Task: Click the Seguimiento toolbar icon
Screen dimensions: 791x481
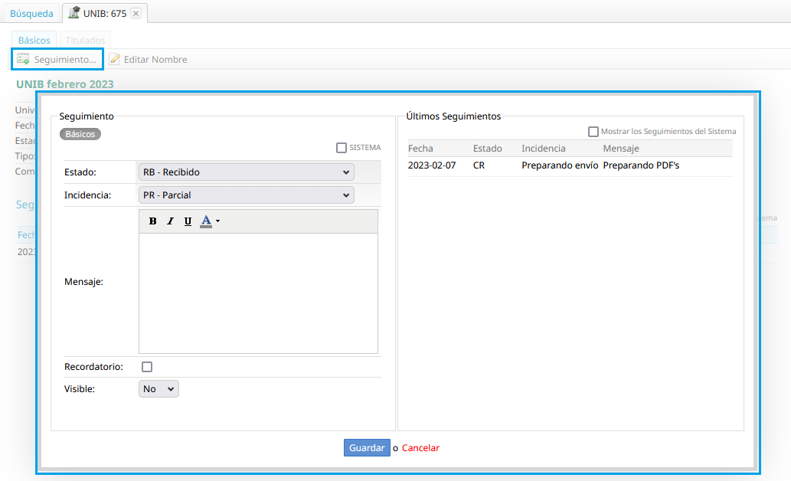Action: pyautogui.click(x=23, y=59)
